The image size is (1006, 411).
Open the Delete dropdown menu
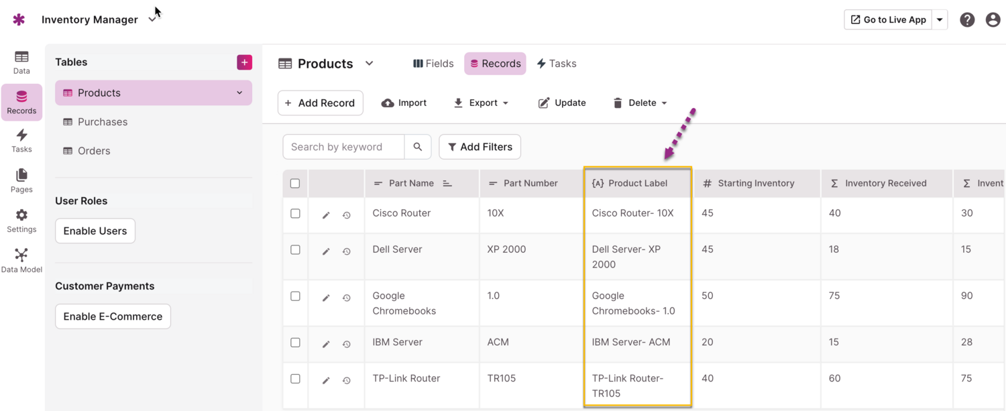tap(640, 103)
